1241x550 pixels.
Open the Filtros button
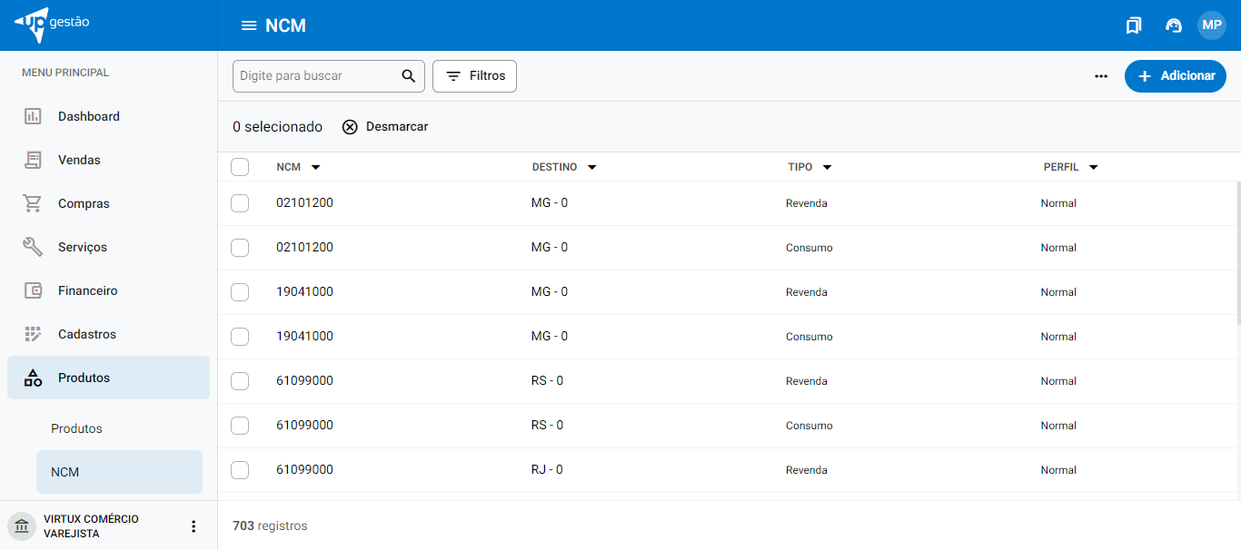[474, 76]
